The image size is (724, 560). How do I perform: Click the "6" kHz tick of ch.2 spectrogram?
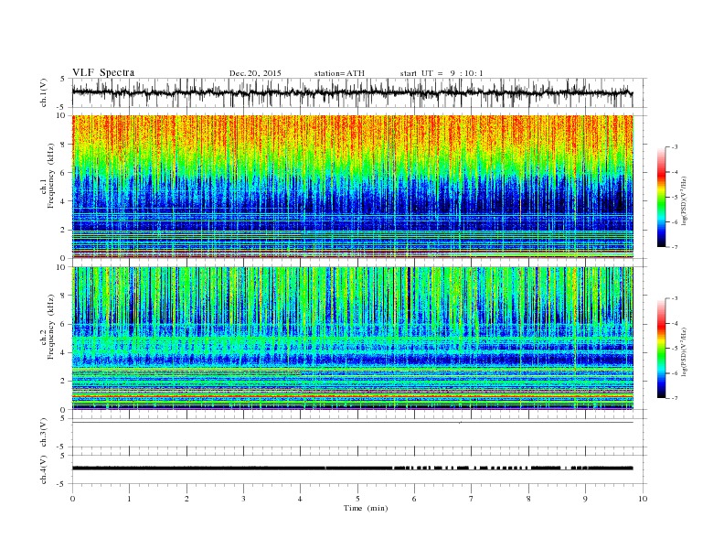point(64,324)
